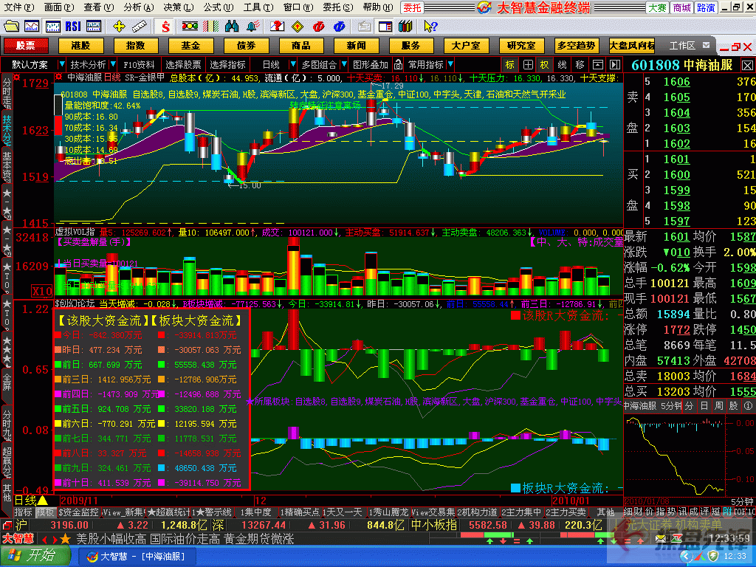Viewport: 756px width, 567px height.
Task: Toggle the 线 line button
Action: pyautogui.click(x=562, y=64)
